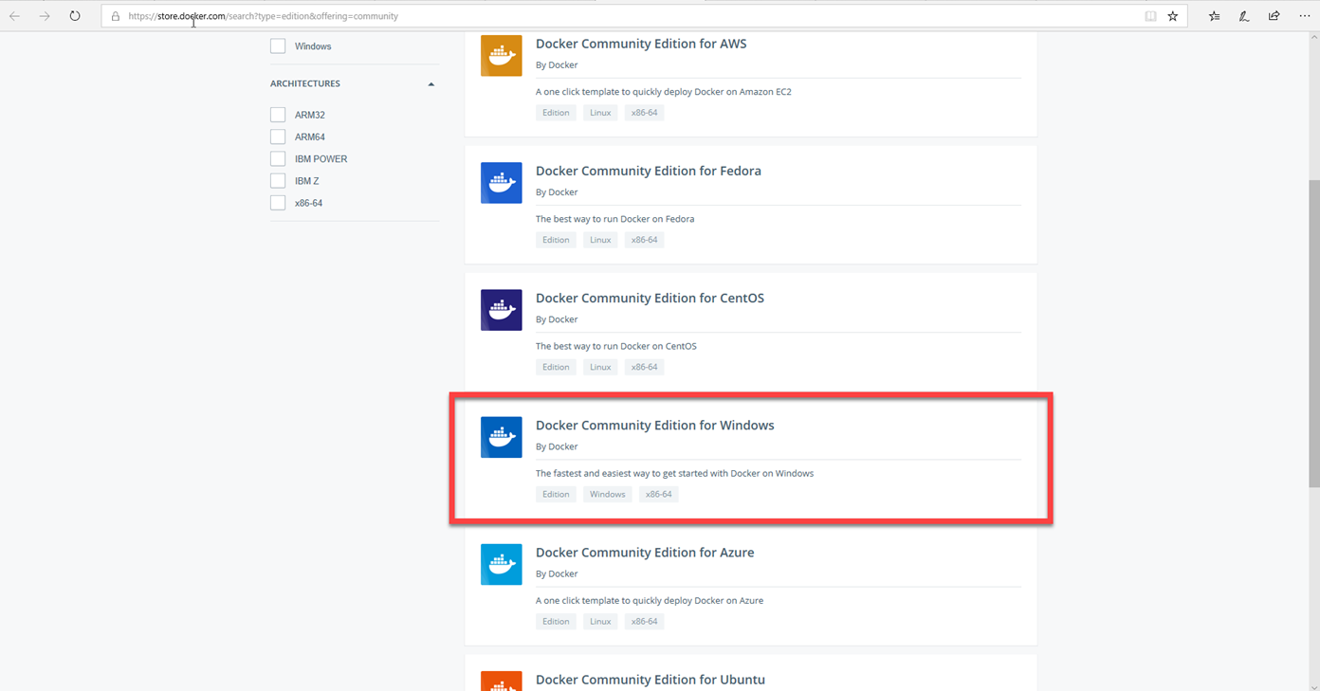The image size is (1320, 691).
Task: Open the favorites hub icon
Action: coord(1214,16)
